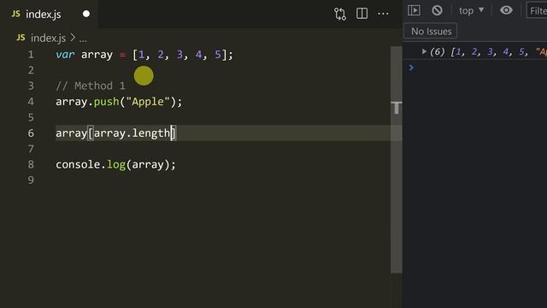Click the breadcrumb ellipsis item
This screenshot has width=547, height=308.
click(83, 38)
